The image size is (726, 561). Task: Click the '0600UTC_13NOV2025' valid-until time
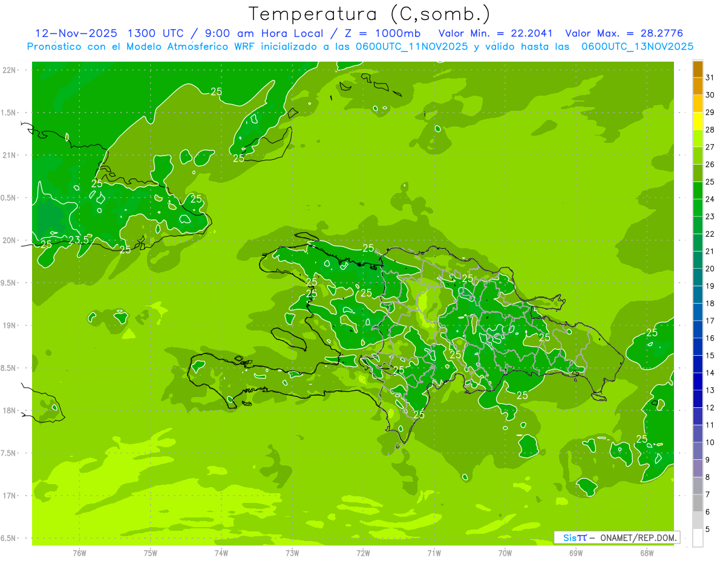click(x=637, y=47)
